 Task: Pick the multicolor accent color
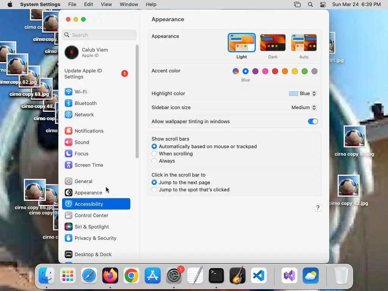click(236, 71)
